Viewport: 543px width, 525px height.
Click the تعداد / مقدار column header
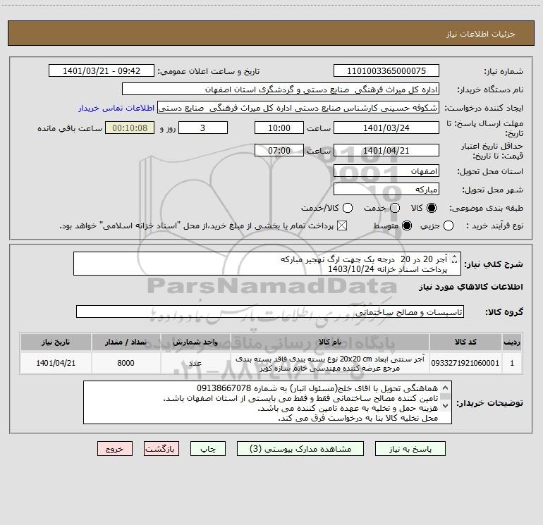(126, 342)
